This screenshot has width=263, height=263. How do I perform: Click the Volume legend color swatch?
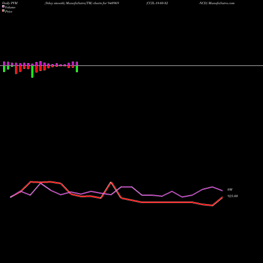point(3,6)
